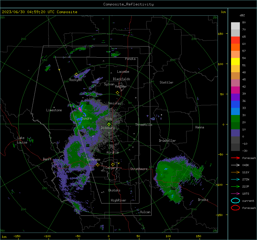Select the Innisfail label

pos(115,103)
